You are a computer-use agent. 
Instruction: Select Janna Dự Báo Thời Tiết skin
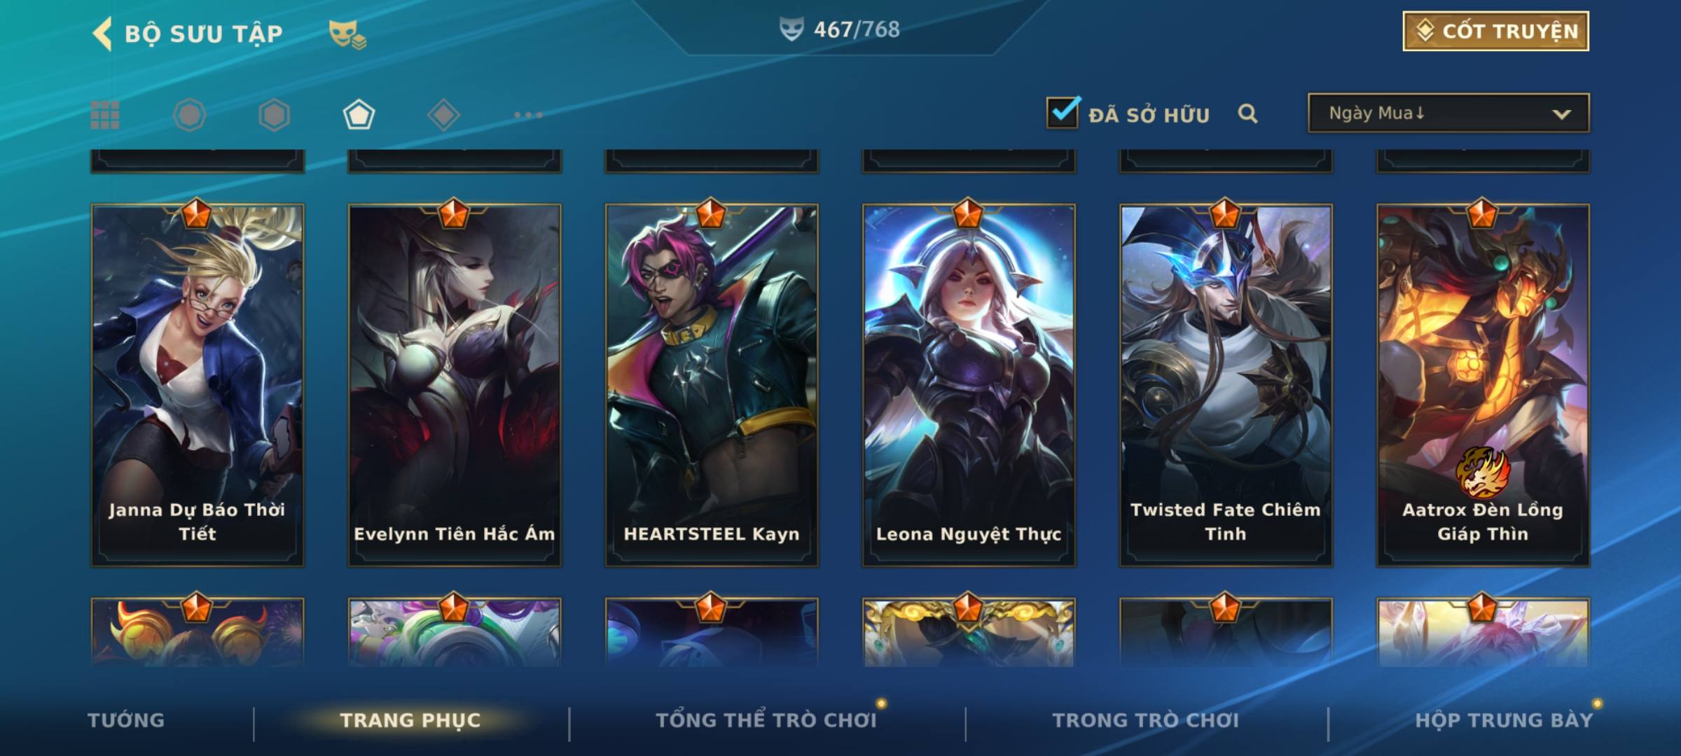pos(198,384)
